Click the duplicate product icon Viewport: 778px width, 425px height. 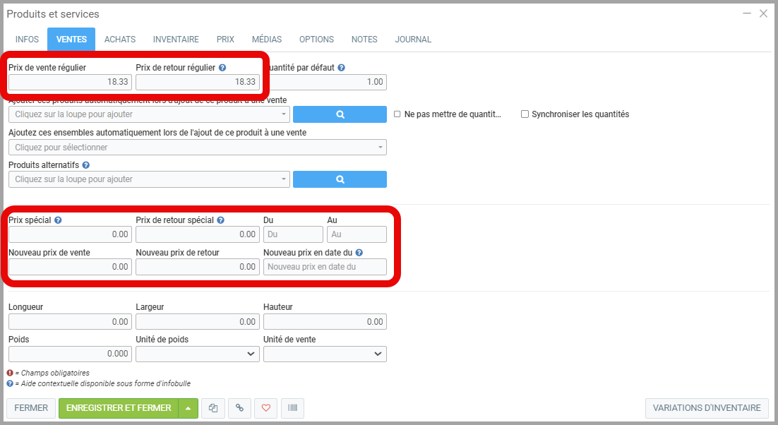click(x=213, y=408)
